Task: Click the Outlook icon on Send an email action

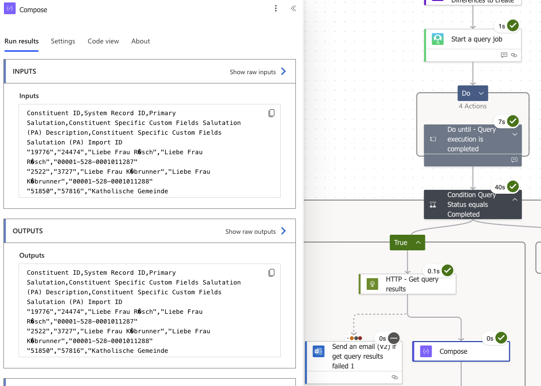Action: click(318, 351)
